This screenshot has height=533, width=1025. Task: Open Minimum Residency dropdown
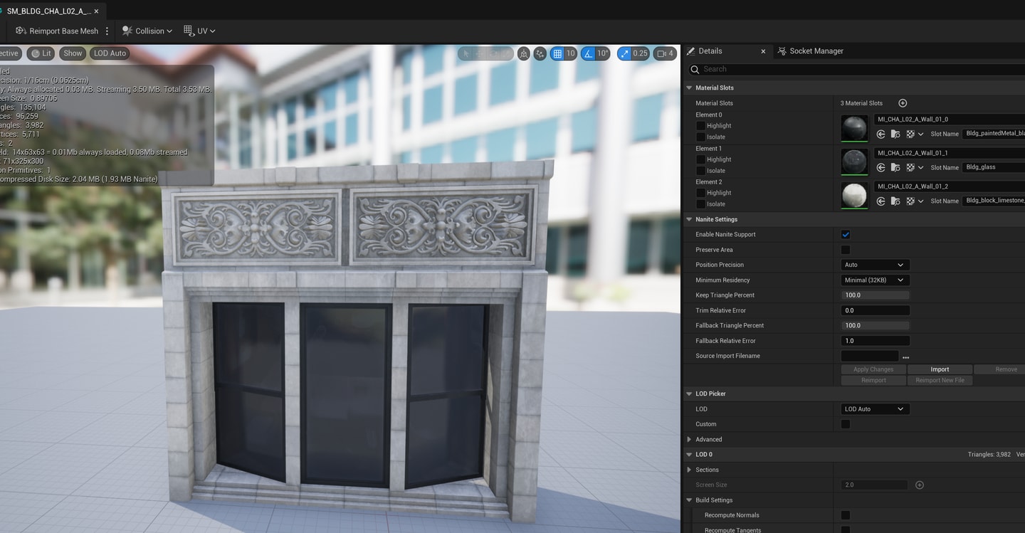tap(875, 280)
